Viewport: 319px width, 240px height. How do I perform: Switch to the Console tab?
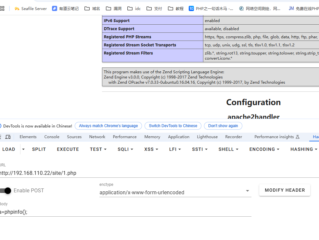coord(52,137)
